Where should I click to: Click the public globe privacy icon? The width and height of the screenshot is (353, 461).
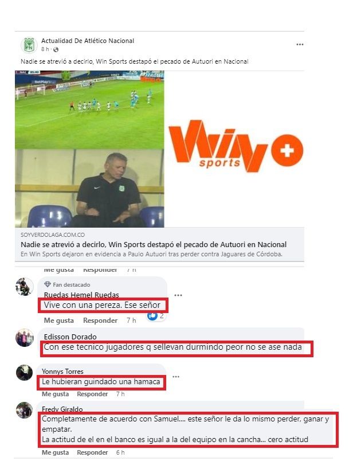(x=56, y=49)
